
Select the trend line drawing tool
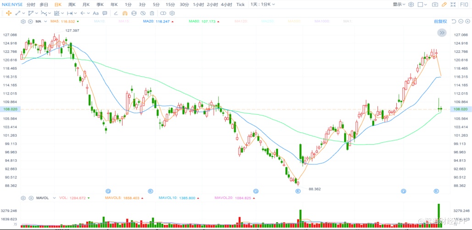pyautogui.click(x=18, y=13)
